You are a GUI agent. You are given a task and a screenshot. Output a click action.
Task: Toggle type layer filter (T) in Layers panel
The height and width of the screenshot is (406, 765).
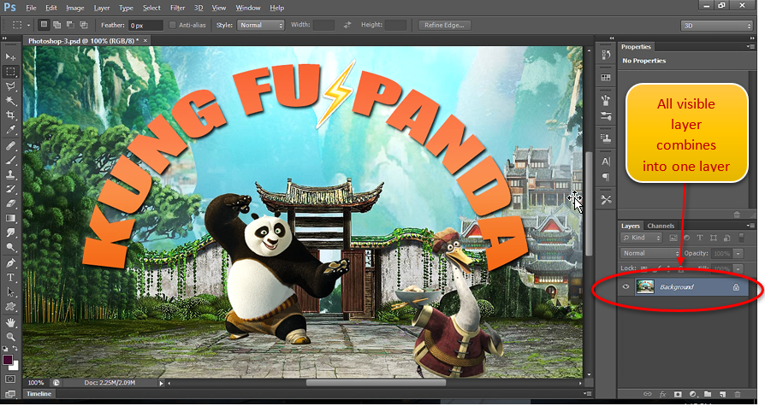click(x=700, y=238)
